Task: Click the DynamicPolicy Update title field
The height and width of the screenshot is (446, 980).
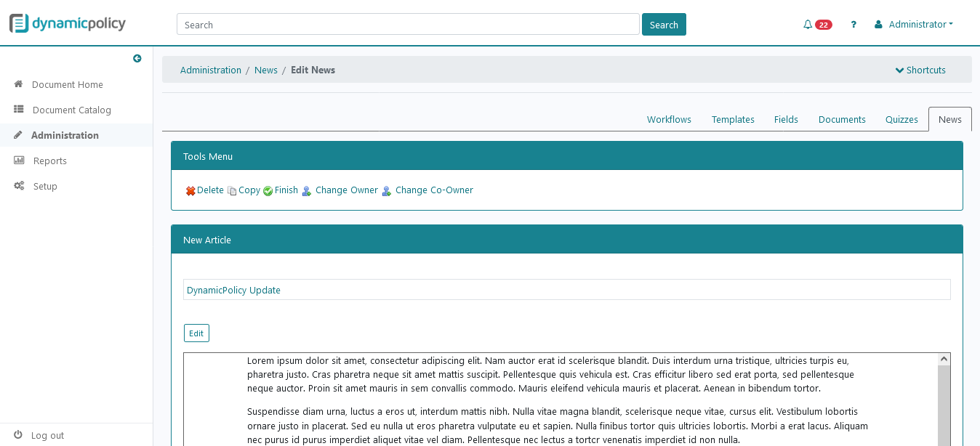Action: point(567,290)
